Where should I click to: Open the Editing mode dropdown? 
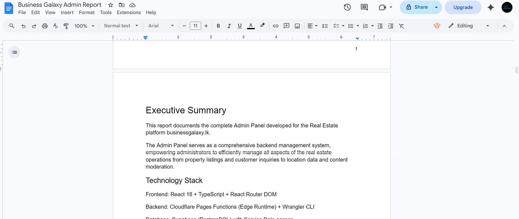tap(469, 26)
